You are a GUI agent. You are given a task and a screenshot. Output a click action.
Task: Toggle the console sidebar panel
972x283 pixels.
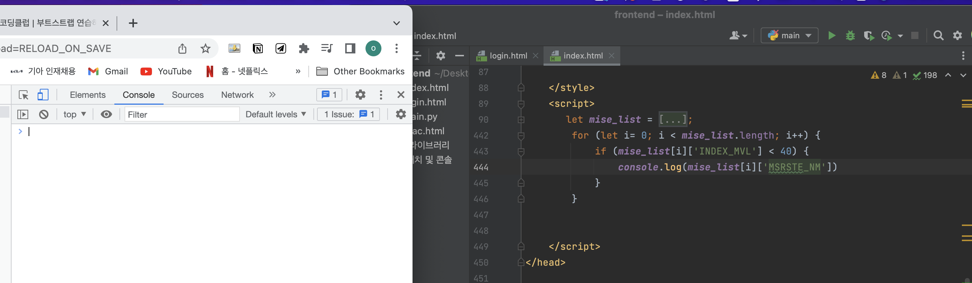(x=23, y=114)
